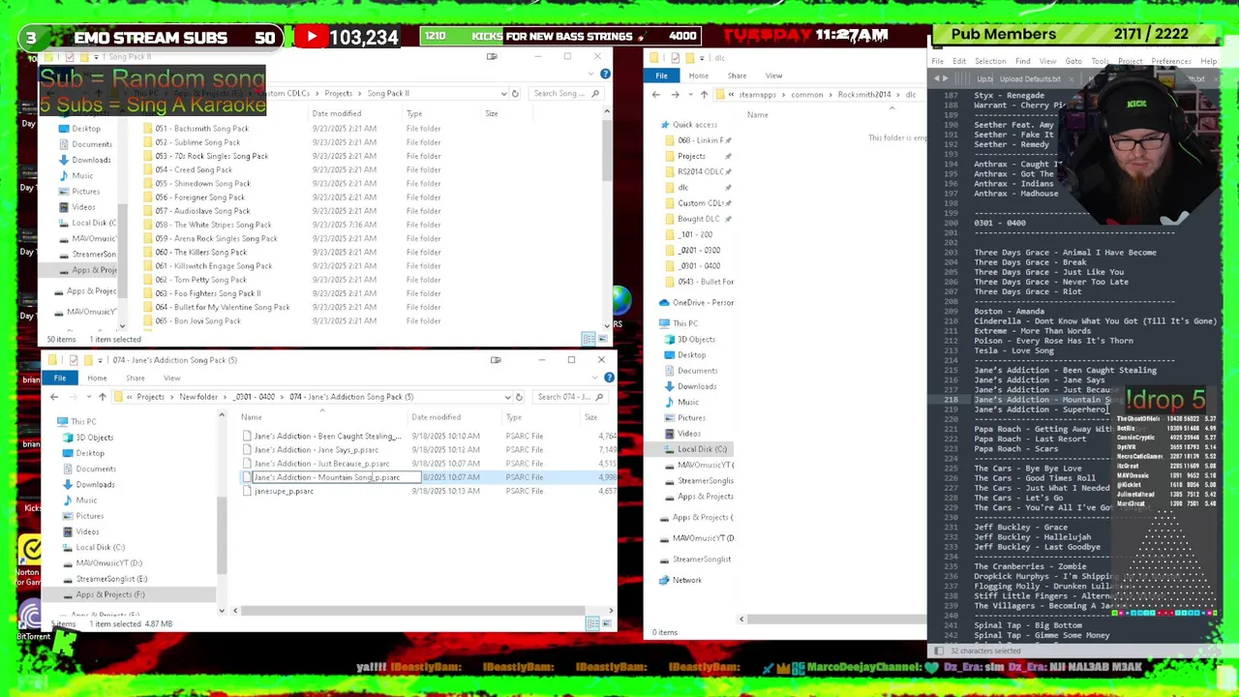1239x697 pixels.
Task: Open Downloads in Jane's Addiction window sidebar
Action: 95,484
